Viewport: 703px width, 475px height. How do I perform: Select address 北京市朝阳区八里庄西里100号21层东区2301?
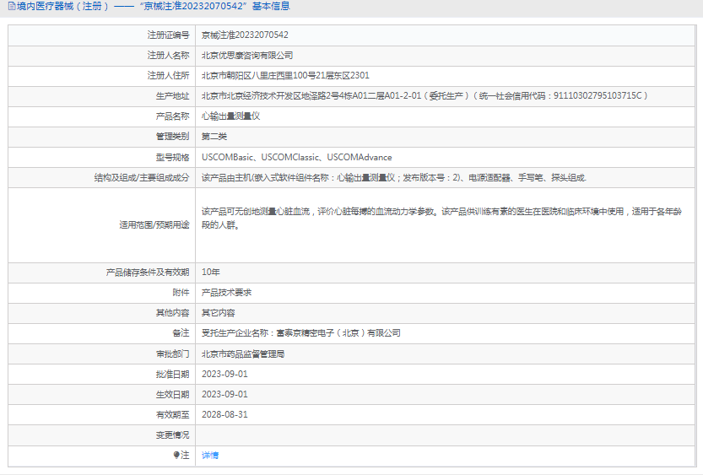(285, 75)
